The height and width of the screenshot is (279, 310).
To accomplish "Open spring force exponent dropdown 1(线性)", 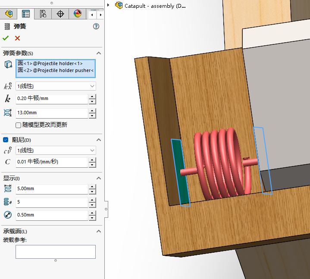I will pos(56,86).
